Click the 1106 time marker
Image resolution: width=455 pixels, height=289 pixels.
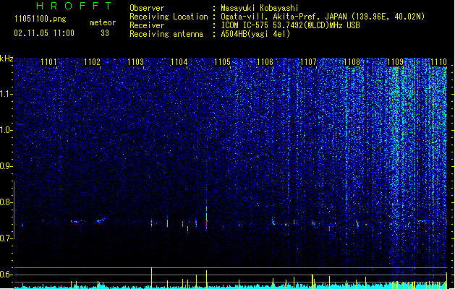265,62
